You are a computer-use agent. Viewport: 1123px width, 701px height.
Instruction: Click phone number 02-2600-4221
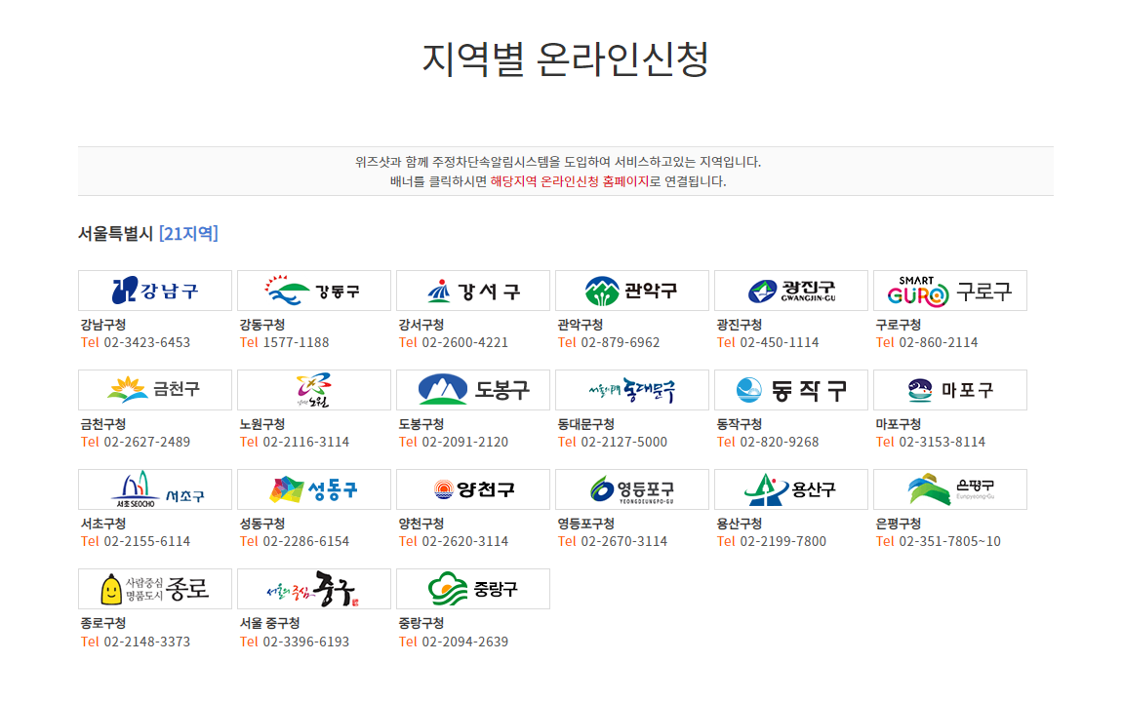click(x=464, y=343)
